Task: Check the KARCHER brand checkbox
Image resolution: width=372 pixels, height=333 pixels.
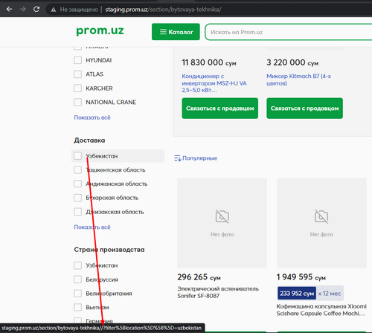Action: (77, 88)
